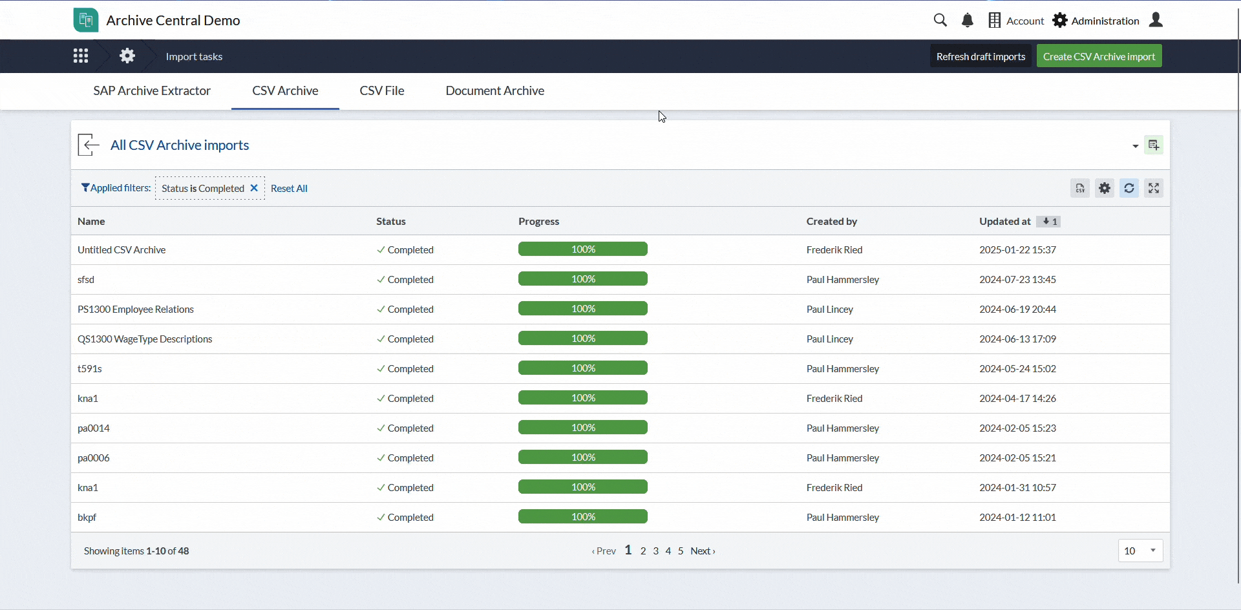The width and height of the screenshot is (1241, 610).
Task: Open the Account building icon
Action: pyautogui.click(x=995, y=21)
